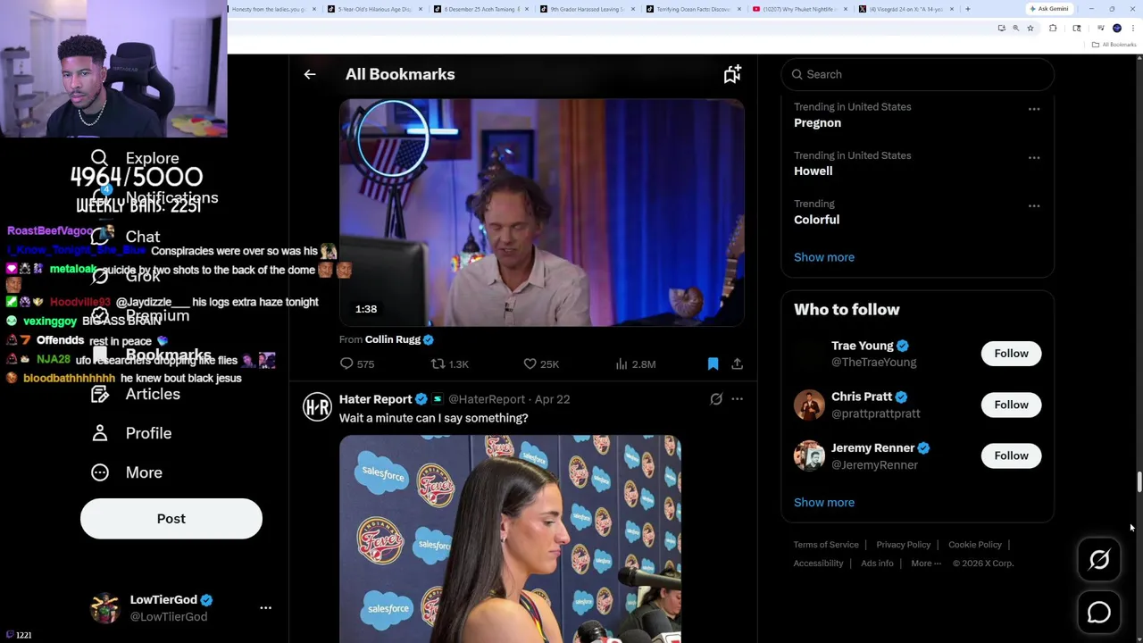Open more options for Colorful trend
Viewport: 1143px width, 643px height.
[x=1033, y=205]
